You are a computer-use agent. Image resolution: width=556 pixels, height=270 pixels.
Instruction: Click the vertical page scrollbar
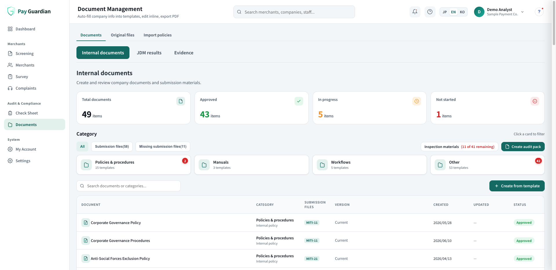[x=554, y=23]
